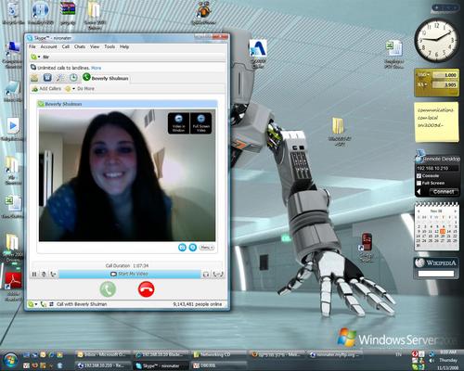Open the Menu dropdown under the video
The width and height of the screenshot is (464, 371).
click(x=206, y=248)
